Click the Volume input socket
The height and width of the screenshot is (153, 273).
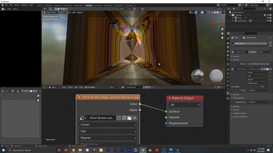166,117
